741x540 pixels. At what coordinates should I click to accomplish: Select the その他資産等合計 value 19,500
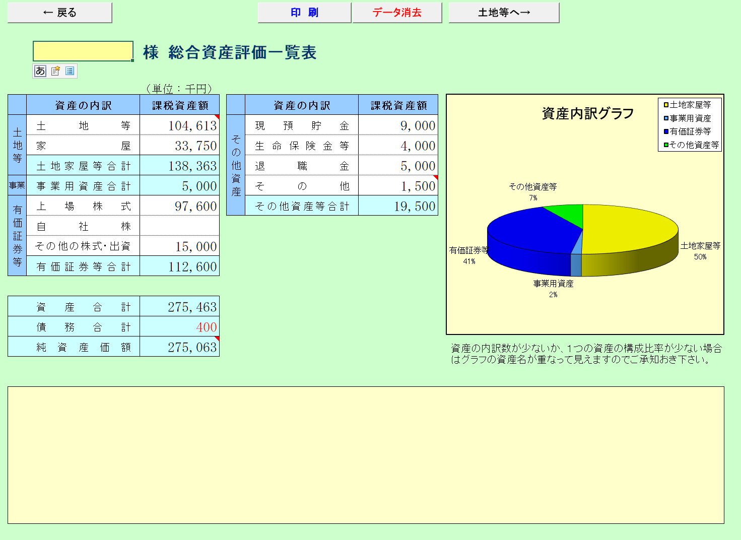coord(398,206)
